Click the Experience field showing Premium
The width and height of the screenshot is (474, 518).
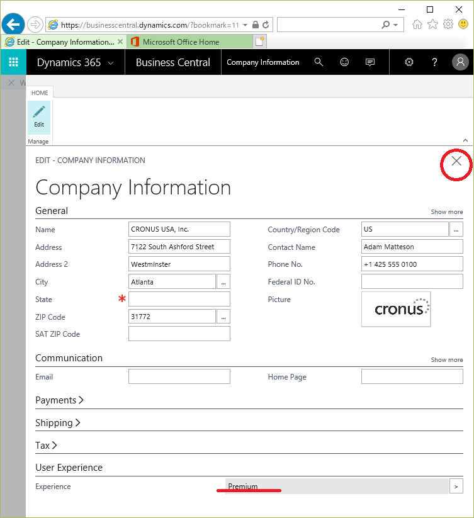coord(337,487)
